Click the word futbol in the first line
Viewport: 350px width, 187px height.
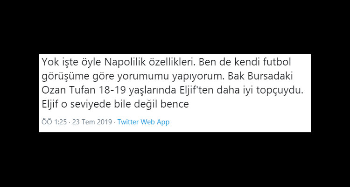(284, 63)
